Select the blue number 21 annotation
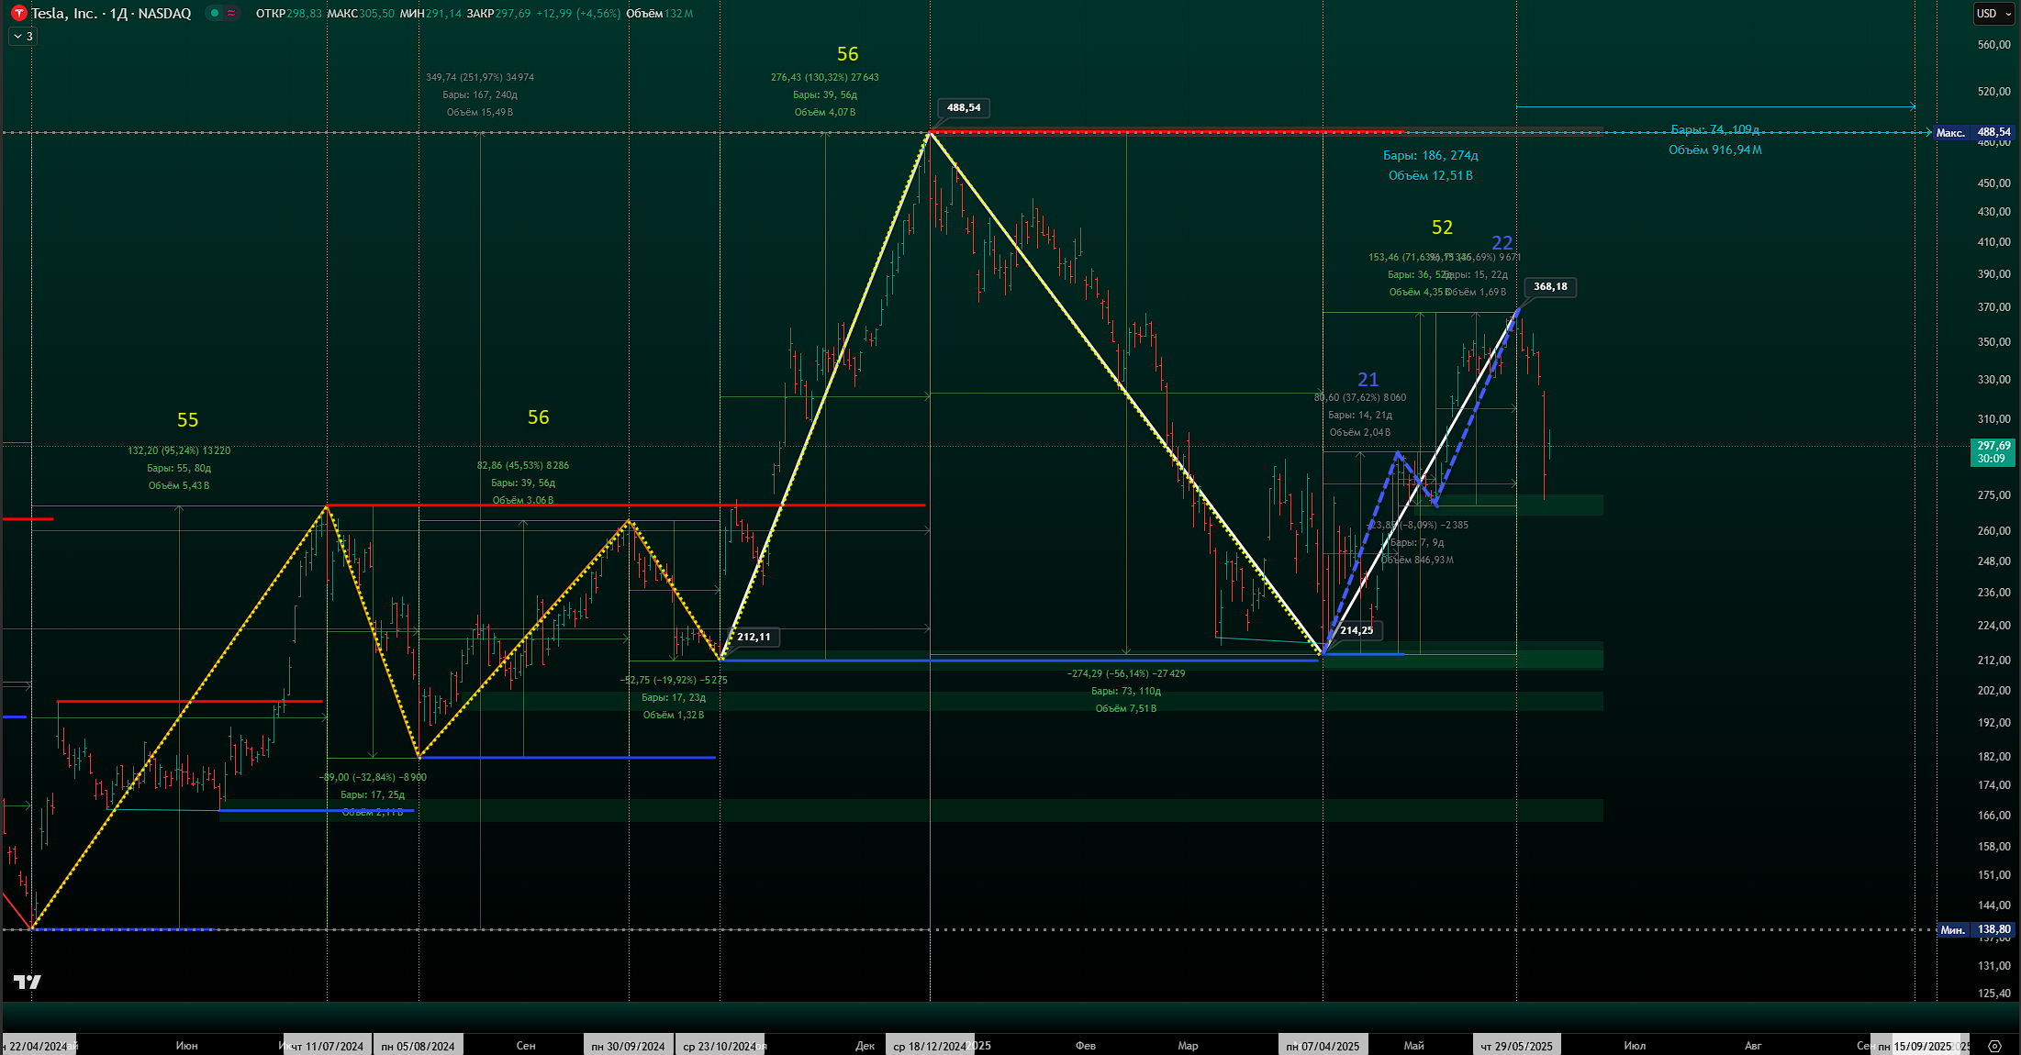The height and width of the screenshot is (1055, 2021). click(x=1368, y=380)
